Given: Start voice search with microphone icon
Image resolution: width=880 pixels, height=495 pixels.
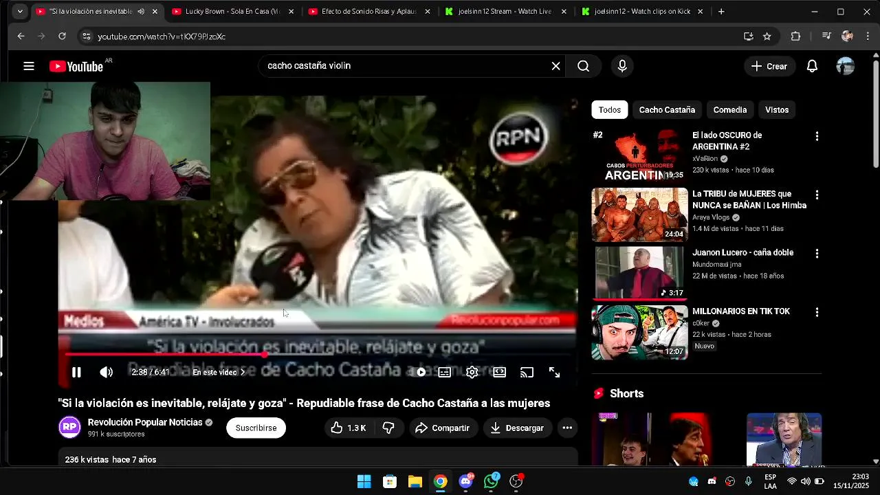Looking at the screenshot, I should [x=622, y=66].
